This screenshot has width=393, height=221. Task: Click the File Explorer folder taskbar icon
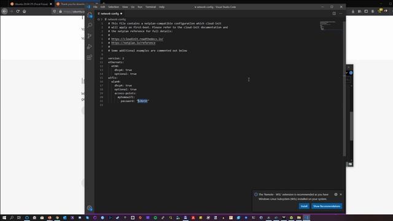(x=299, y=217)
